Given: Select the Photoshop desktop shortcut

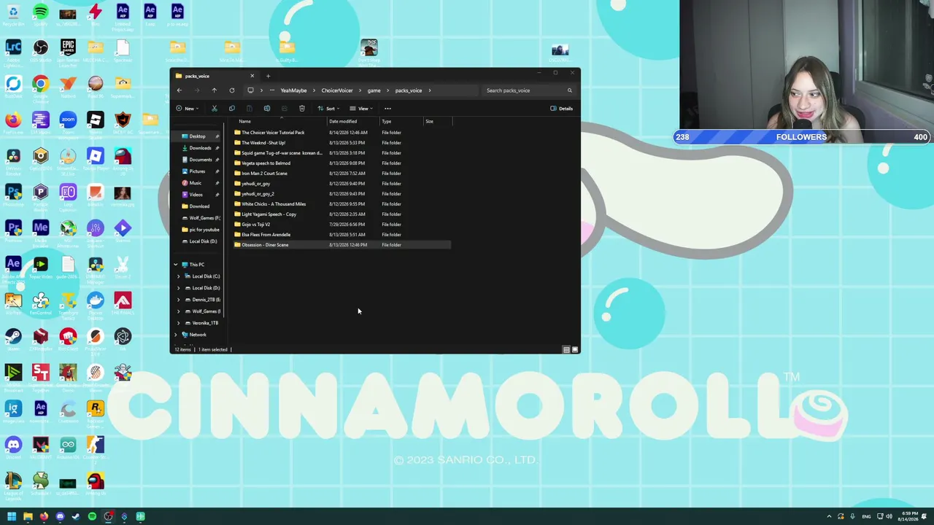Looking at the screenshot, I should (x=13, y=194).
